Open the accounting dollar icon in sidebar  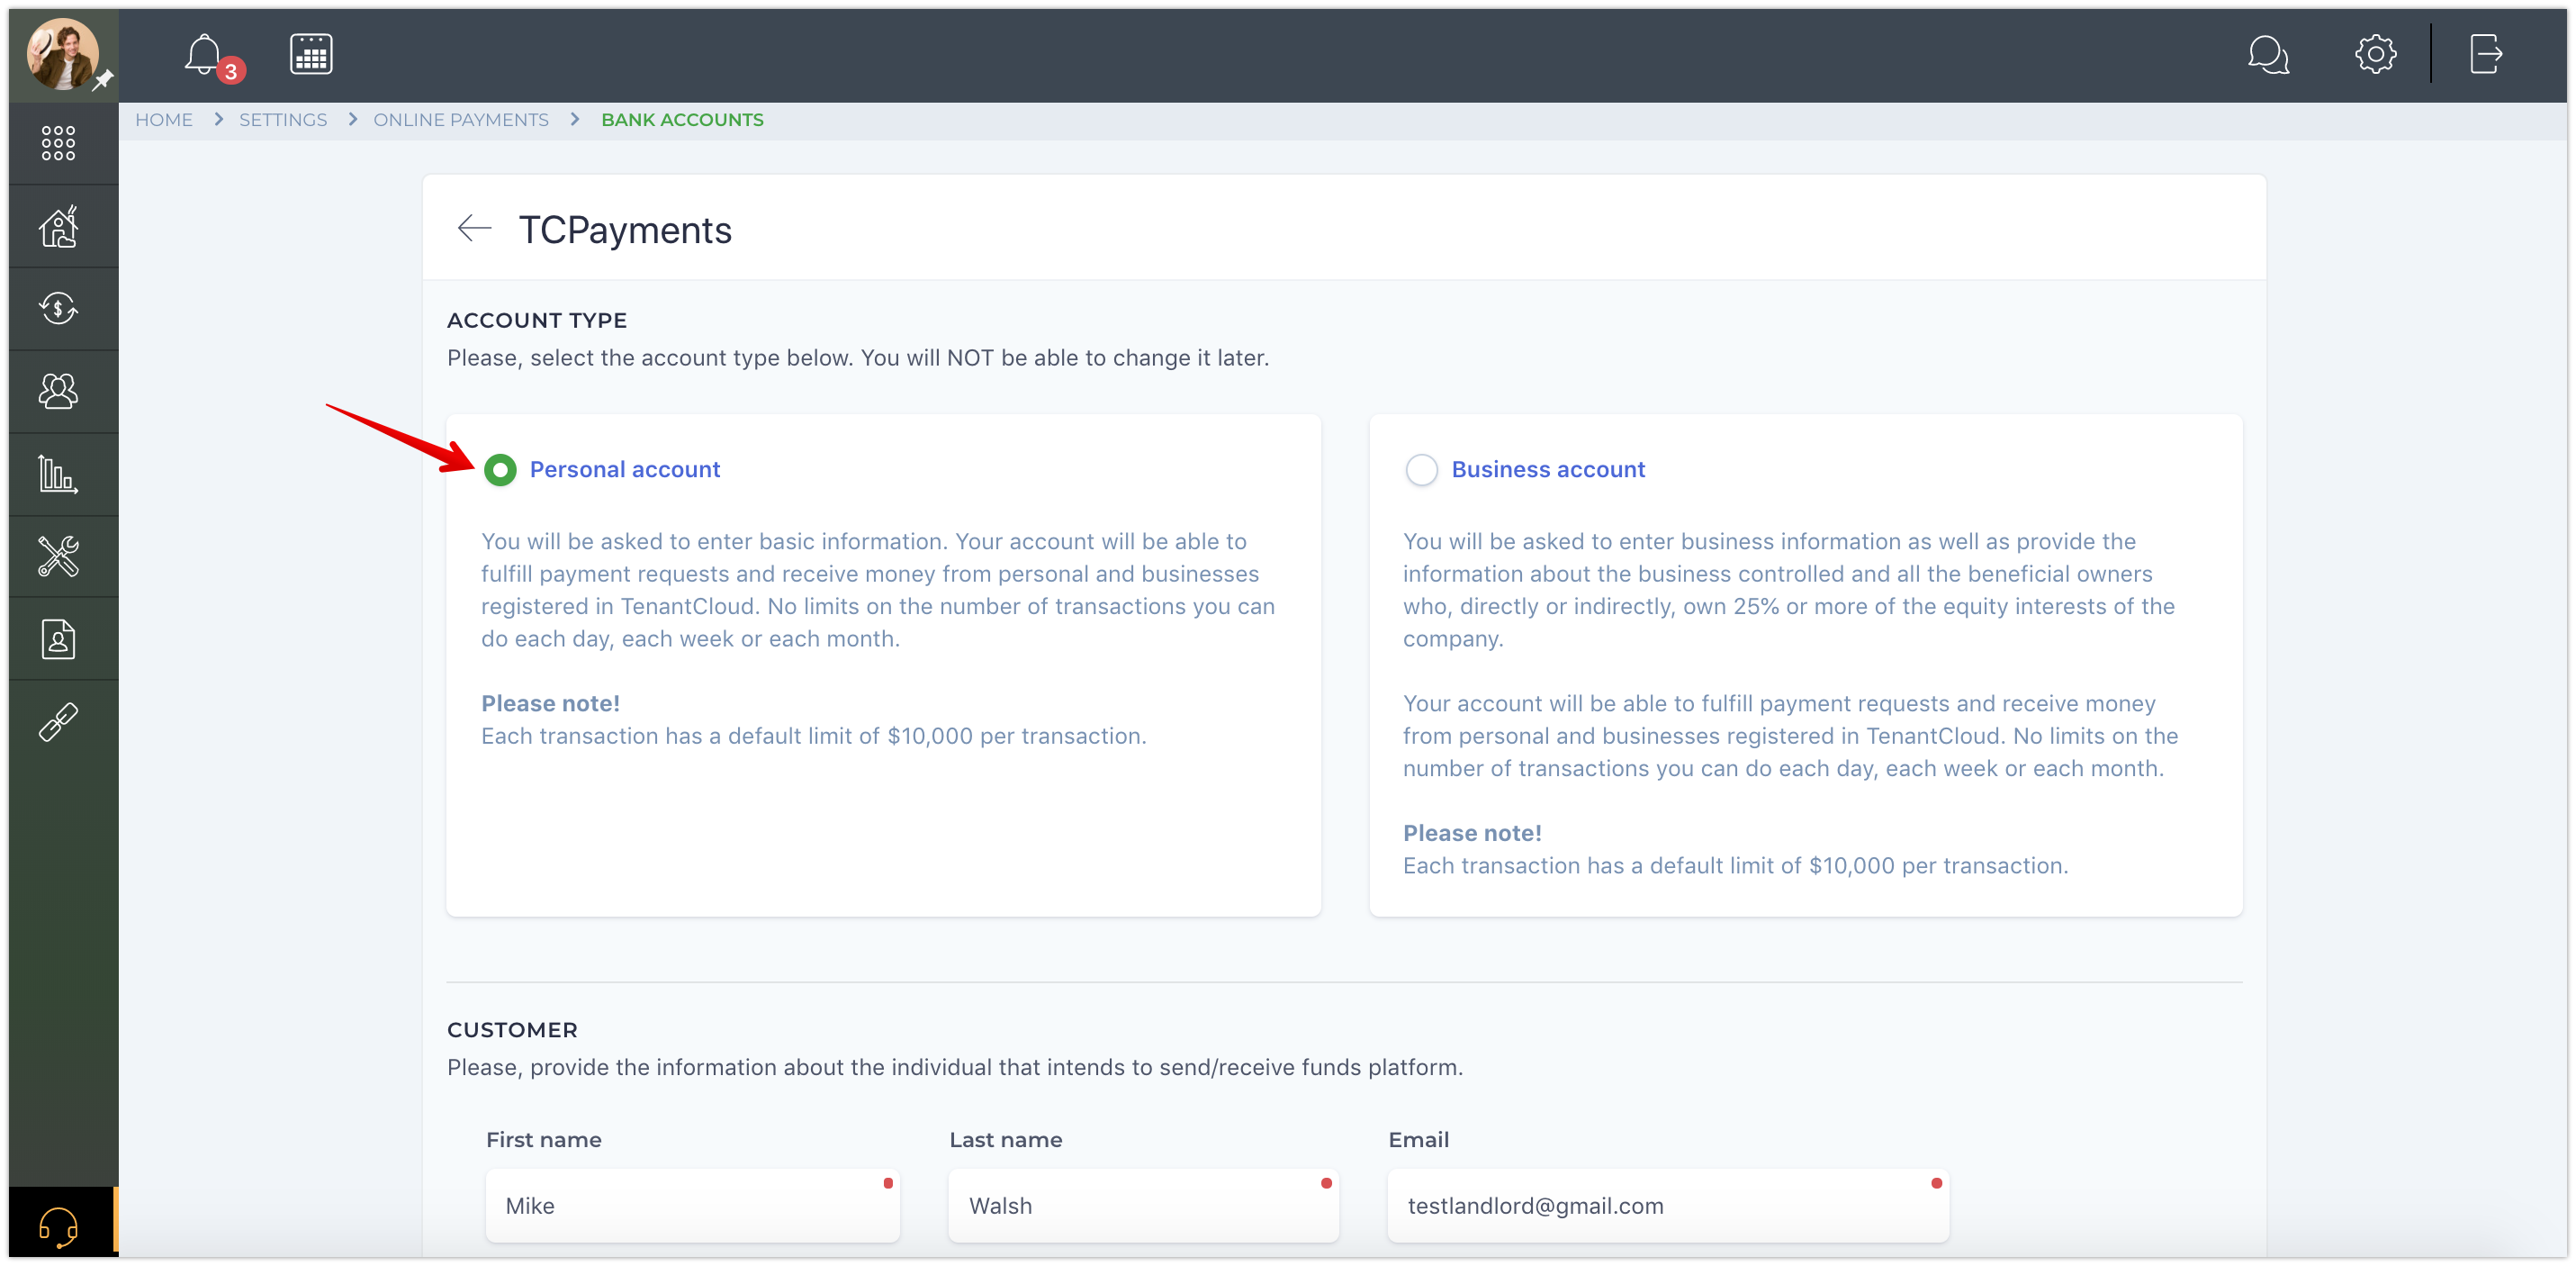point(58,308)
